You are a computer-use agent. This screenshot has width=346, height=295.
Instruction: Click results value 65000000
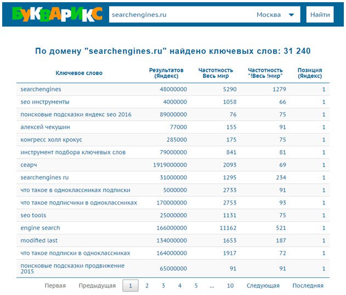(x=173, y=269)
